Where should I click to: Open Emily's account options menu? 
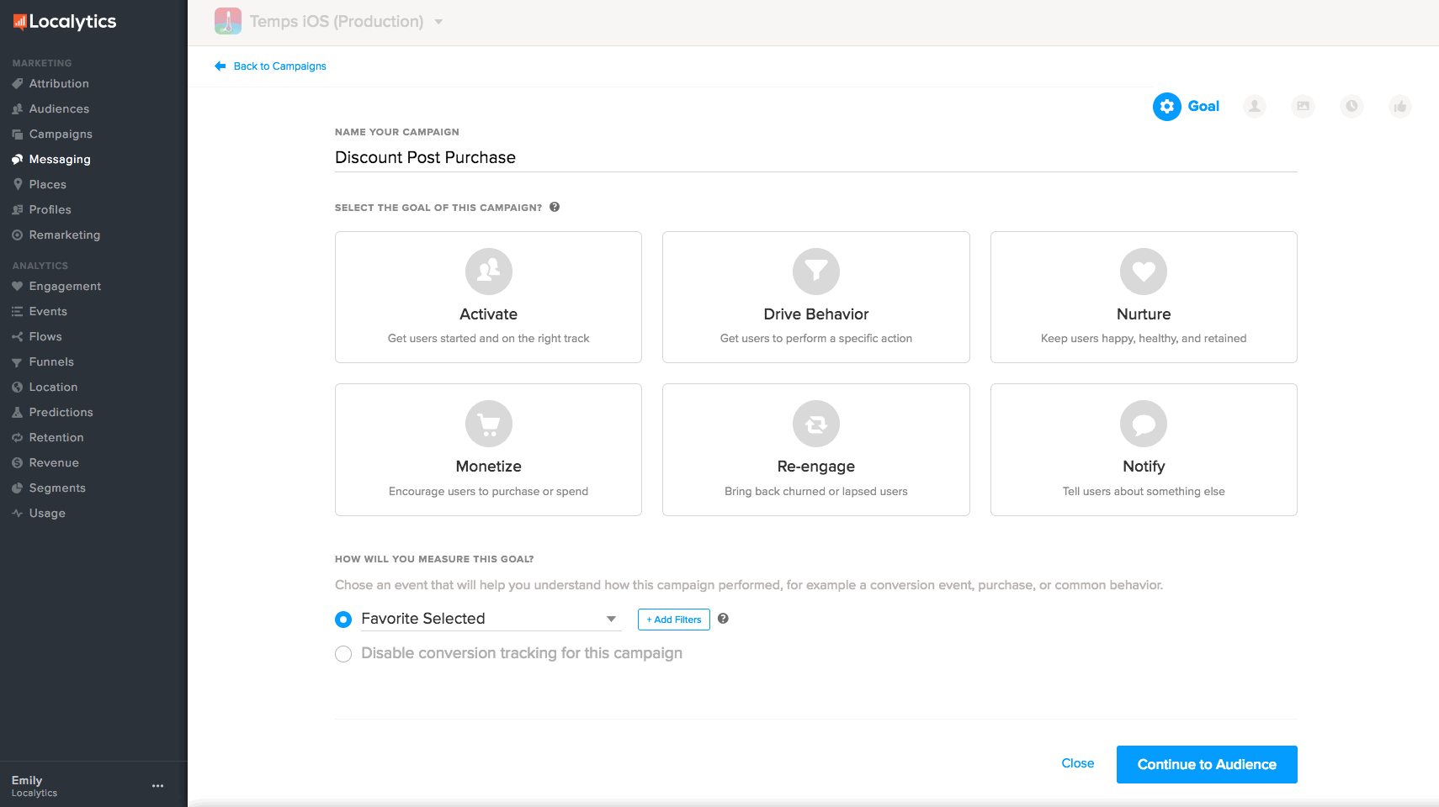coord(157,786)
